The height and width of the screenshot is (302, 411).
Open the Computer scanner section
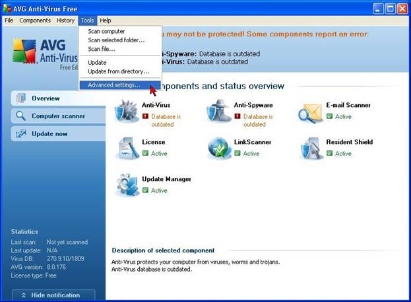coord(58,116)
